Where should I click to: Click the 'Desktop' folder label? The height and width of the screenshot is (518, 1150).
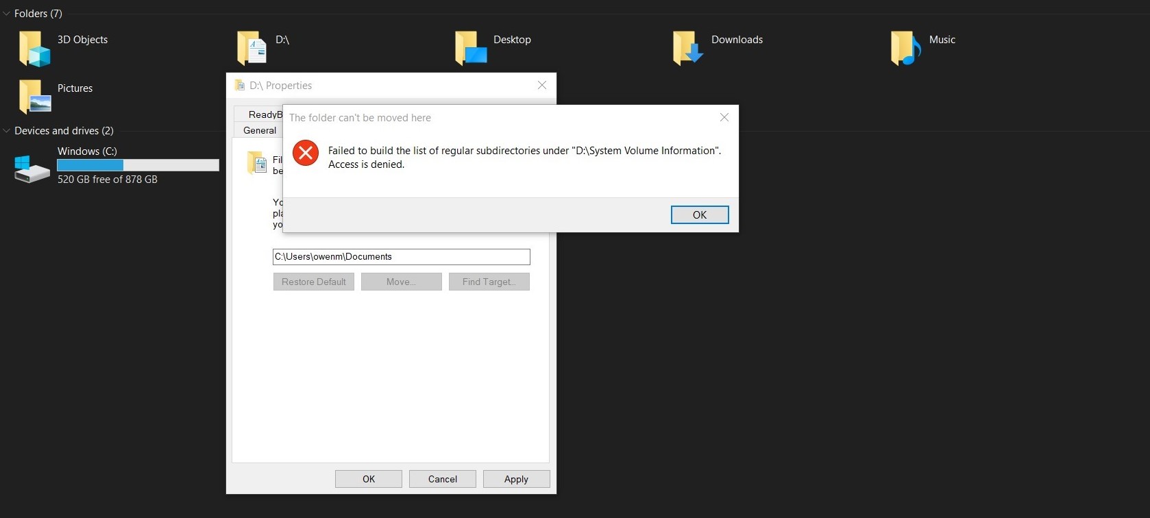[x=512, y=40]
